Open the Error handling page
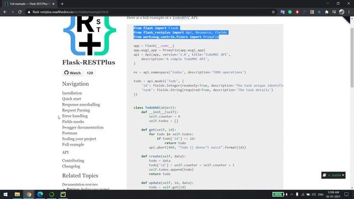The image size is (354, 199). coord(75,116)
